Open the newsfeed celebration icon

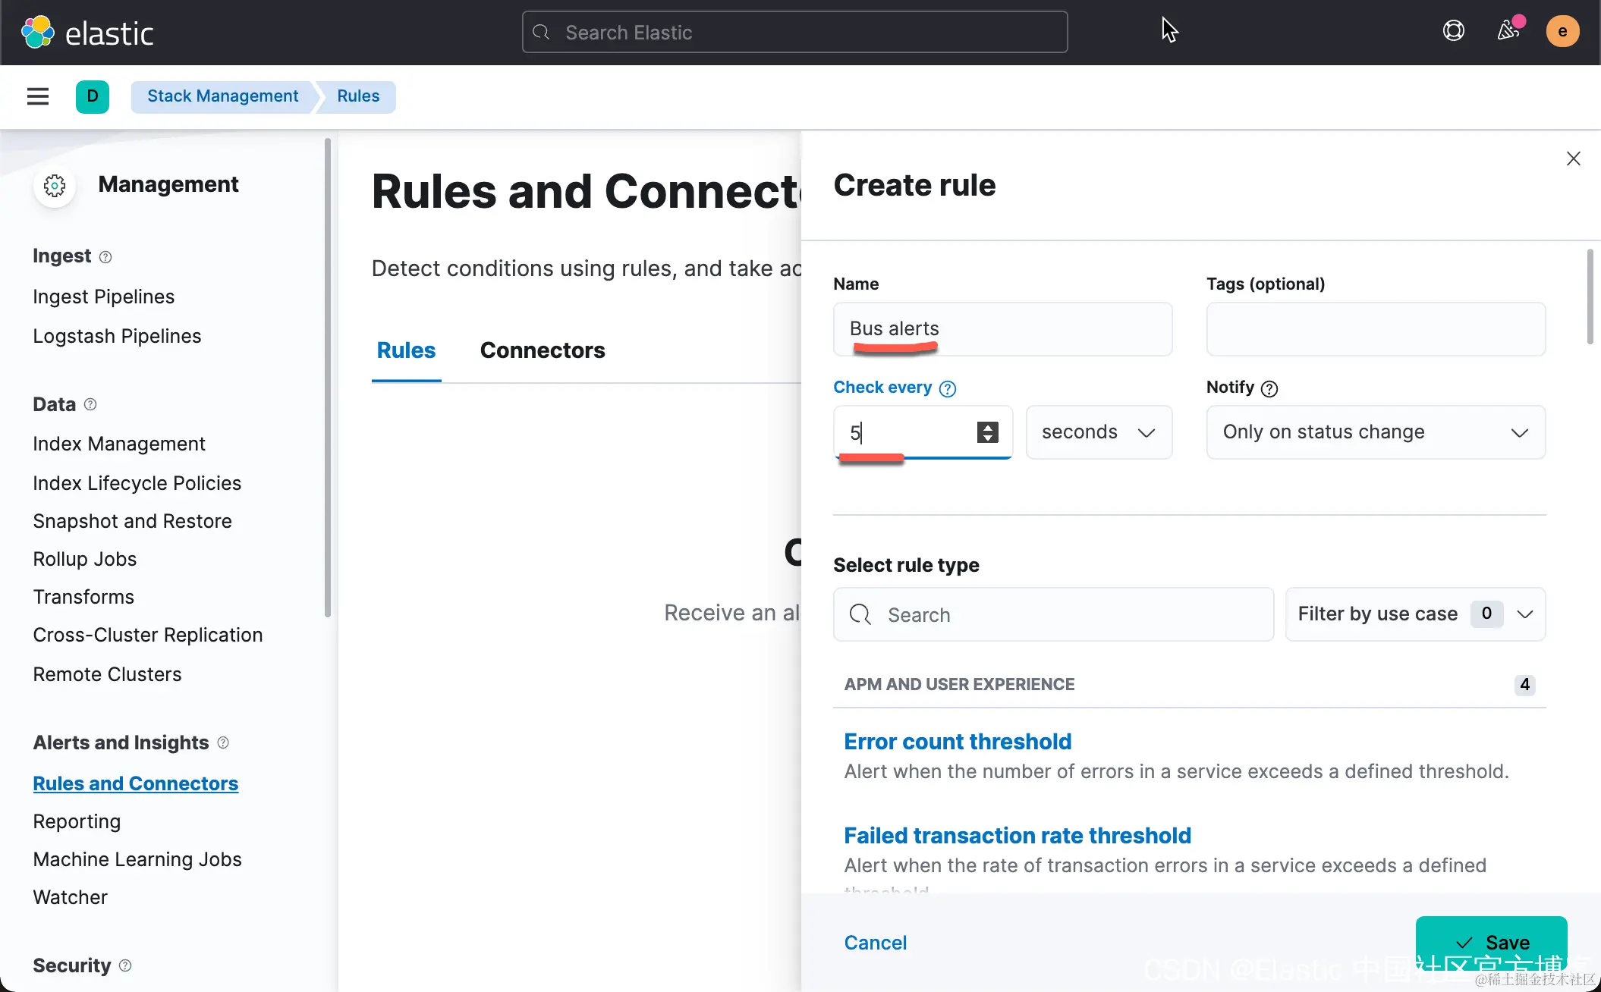pyautogui.click(x=1508, y=31)
